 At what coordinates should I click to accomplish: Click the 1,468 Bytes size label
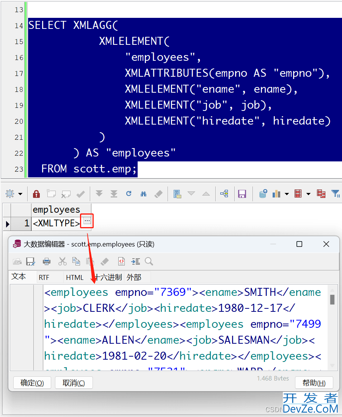(273, 378)
